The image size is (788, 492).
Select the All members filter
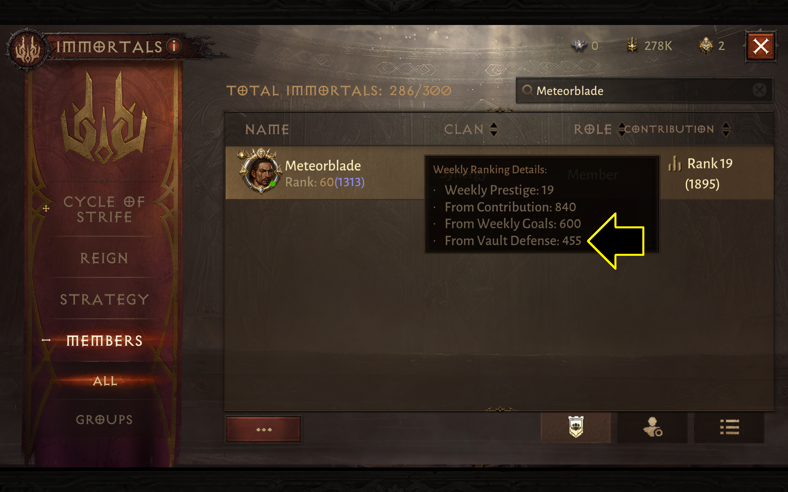[x=105, y=381]
